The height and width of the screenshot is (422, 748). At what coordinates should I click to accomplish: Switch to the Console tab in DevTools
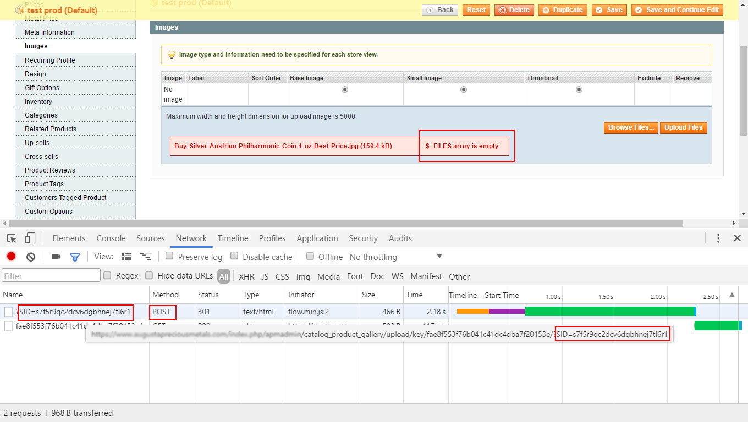click(x=111, y=238)
